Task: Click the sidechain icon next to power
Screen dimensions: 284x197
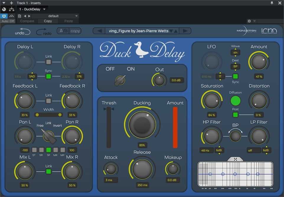Action: point(12,16)
